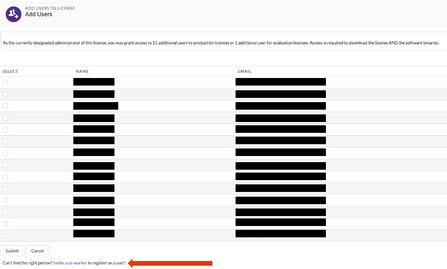447x269 pixels.
Task: Select the third user row checkbox
Action: coord(6,106)
